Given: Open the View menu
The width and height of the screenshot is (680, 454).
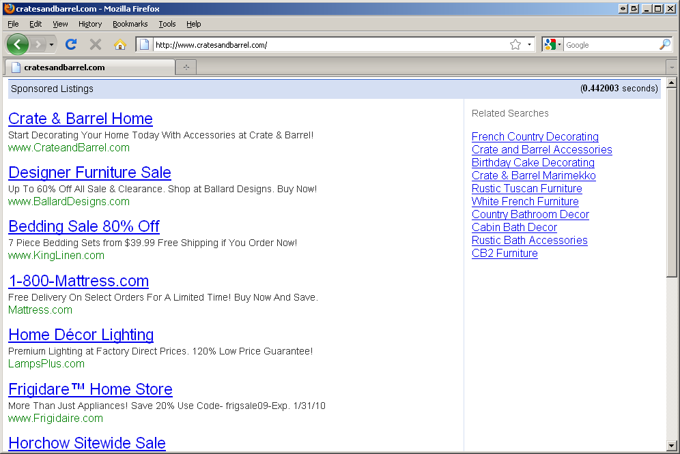Looking at the screenshot, I should click(60, 24).
